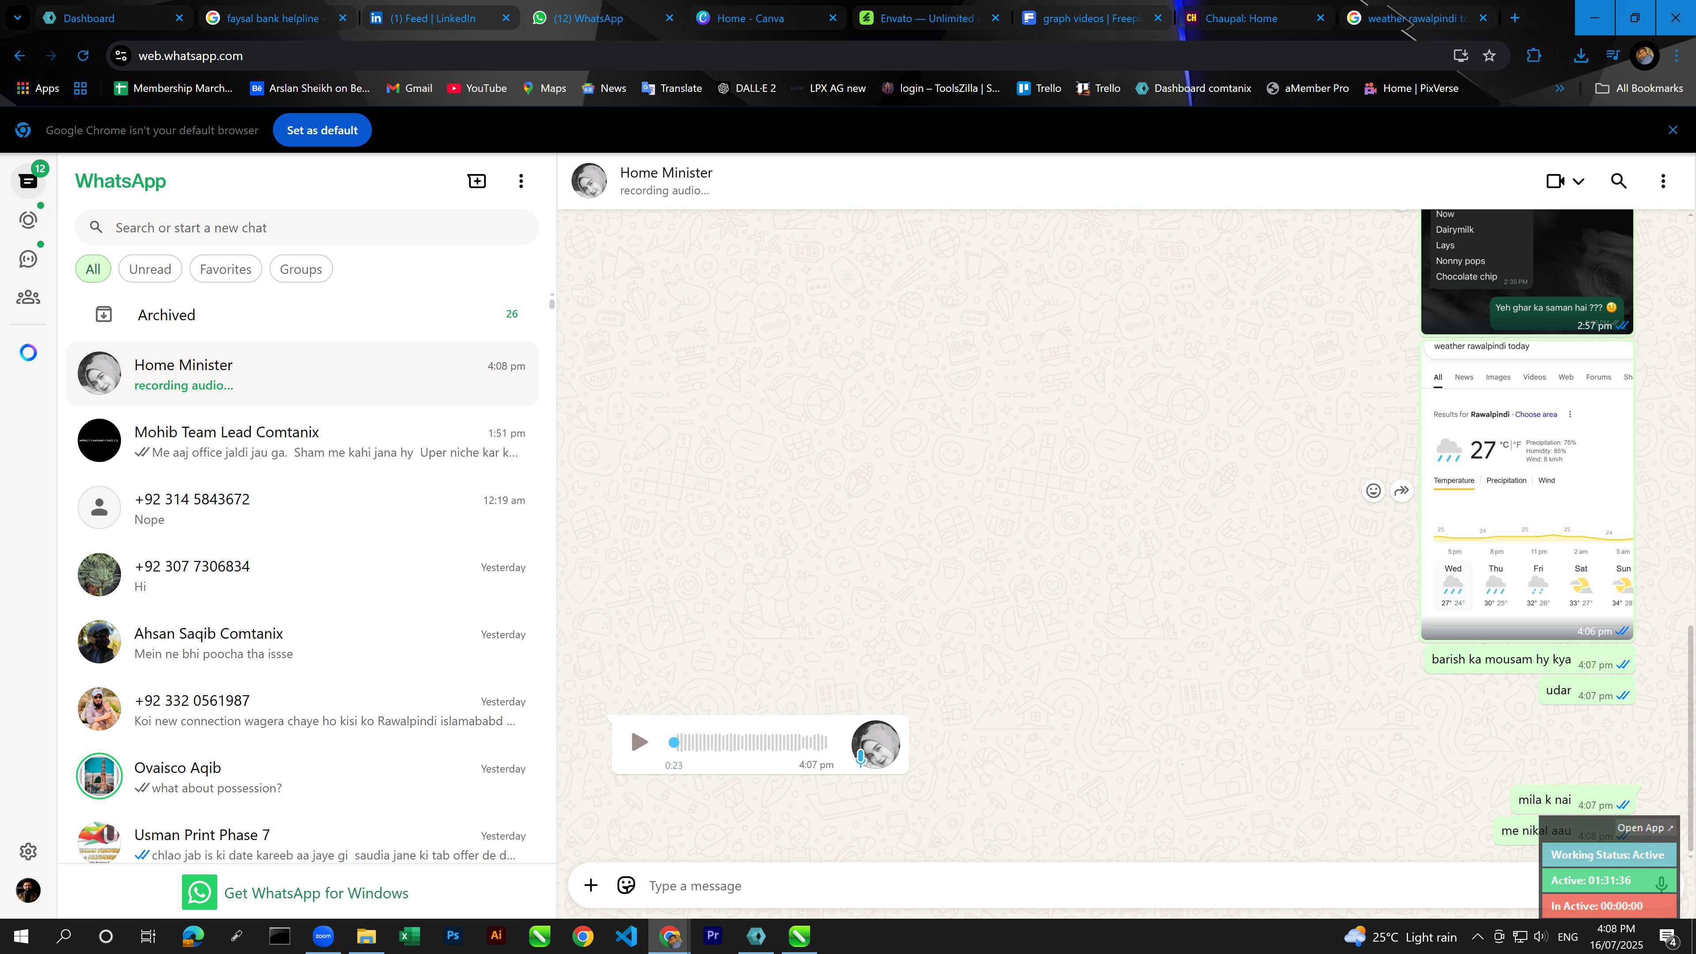Select the Unread chat filter
Screen dimensions: 1696x954
point(150,269)
